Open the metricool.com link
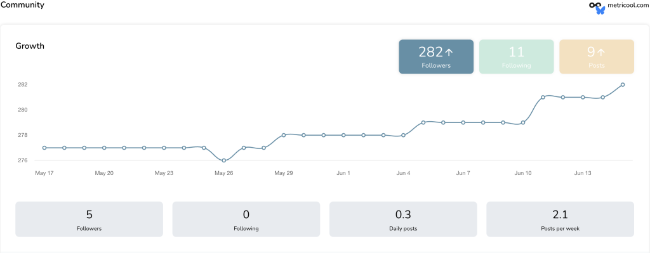This screenshot has height=253, width=650. [627, 5]
